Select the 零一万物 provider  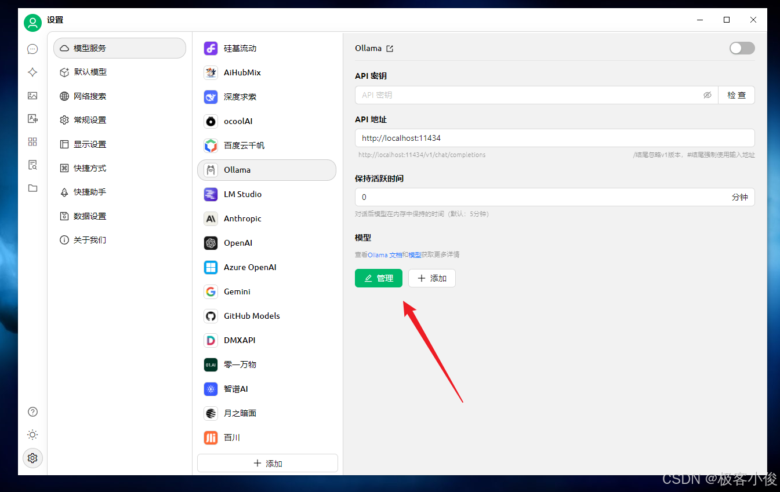coord(267,365)
